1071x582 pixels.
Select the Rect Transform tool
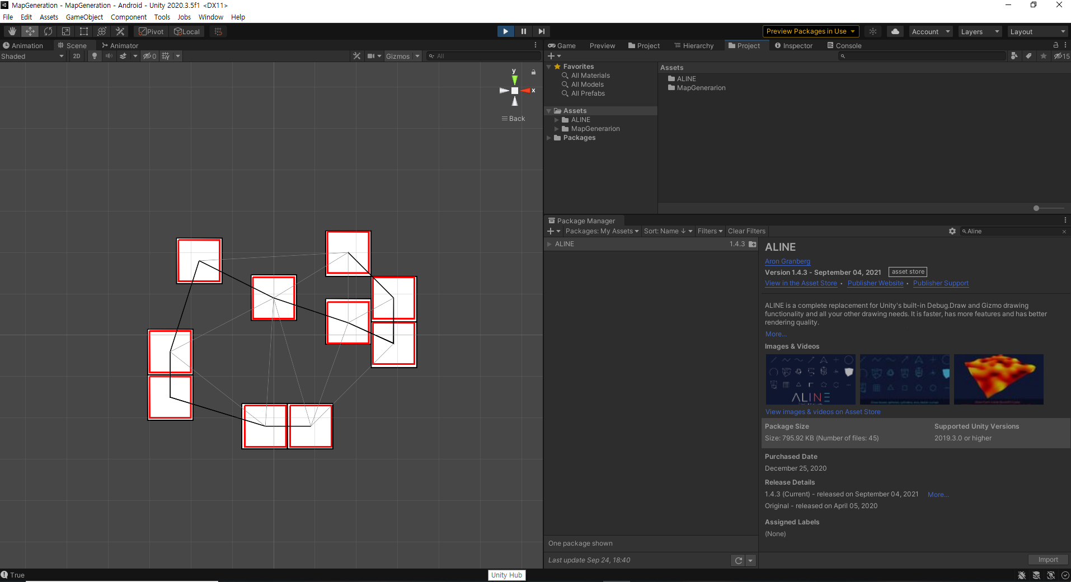[x=83, y=31]
